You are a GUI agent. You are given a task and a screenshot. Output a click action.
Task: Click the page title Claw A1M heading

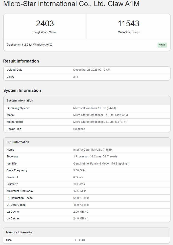[x=71, y=4]
